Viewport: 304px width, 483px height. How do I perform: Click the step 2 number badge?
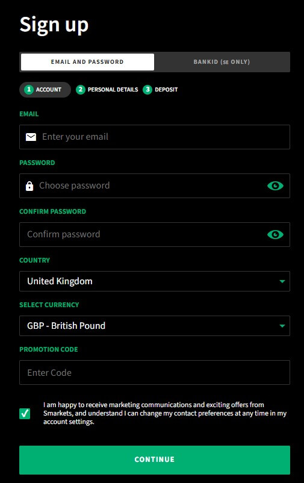click(81, 90)
